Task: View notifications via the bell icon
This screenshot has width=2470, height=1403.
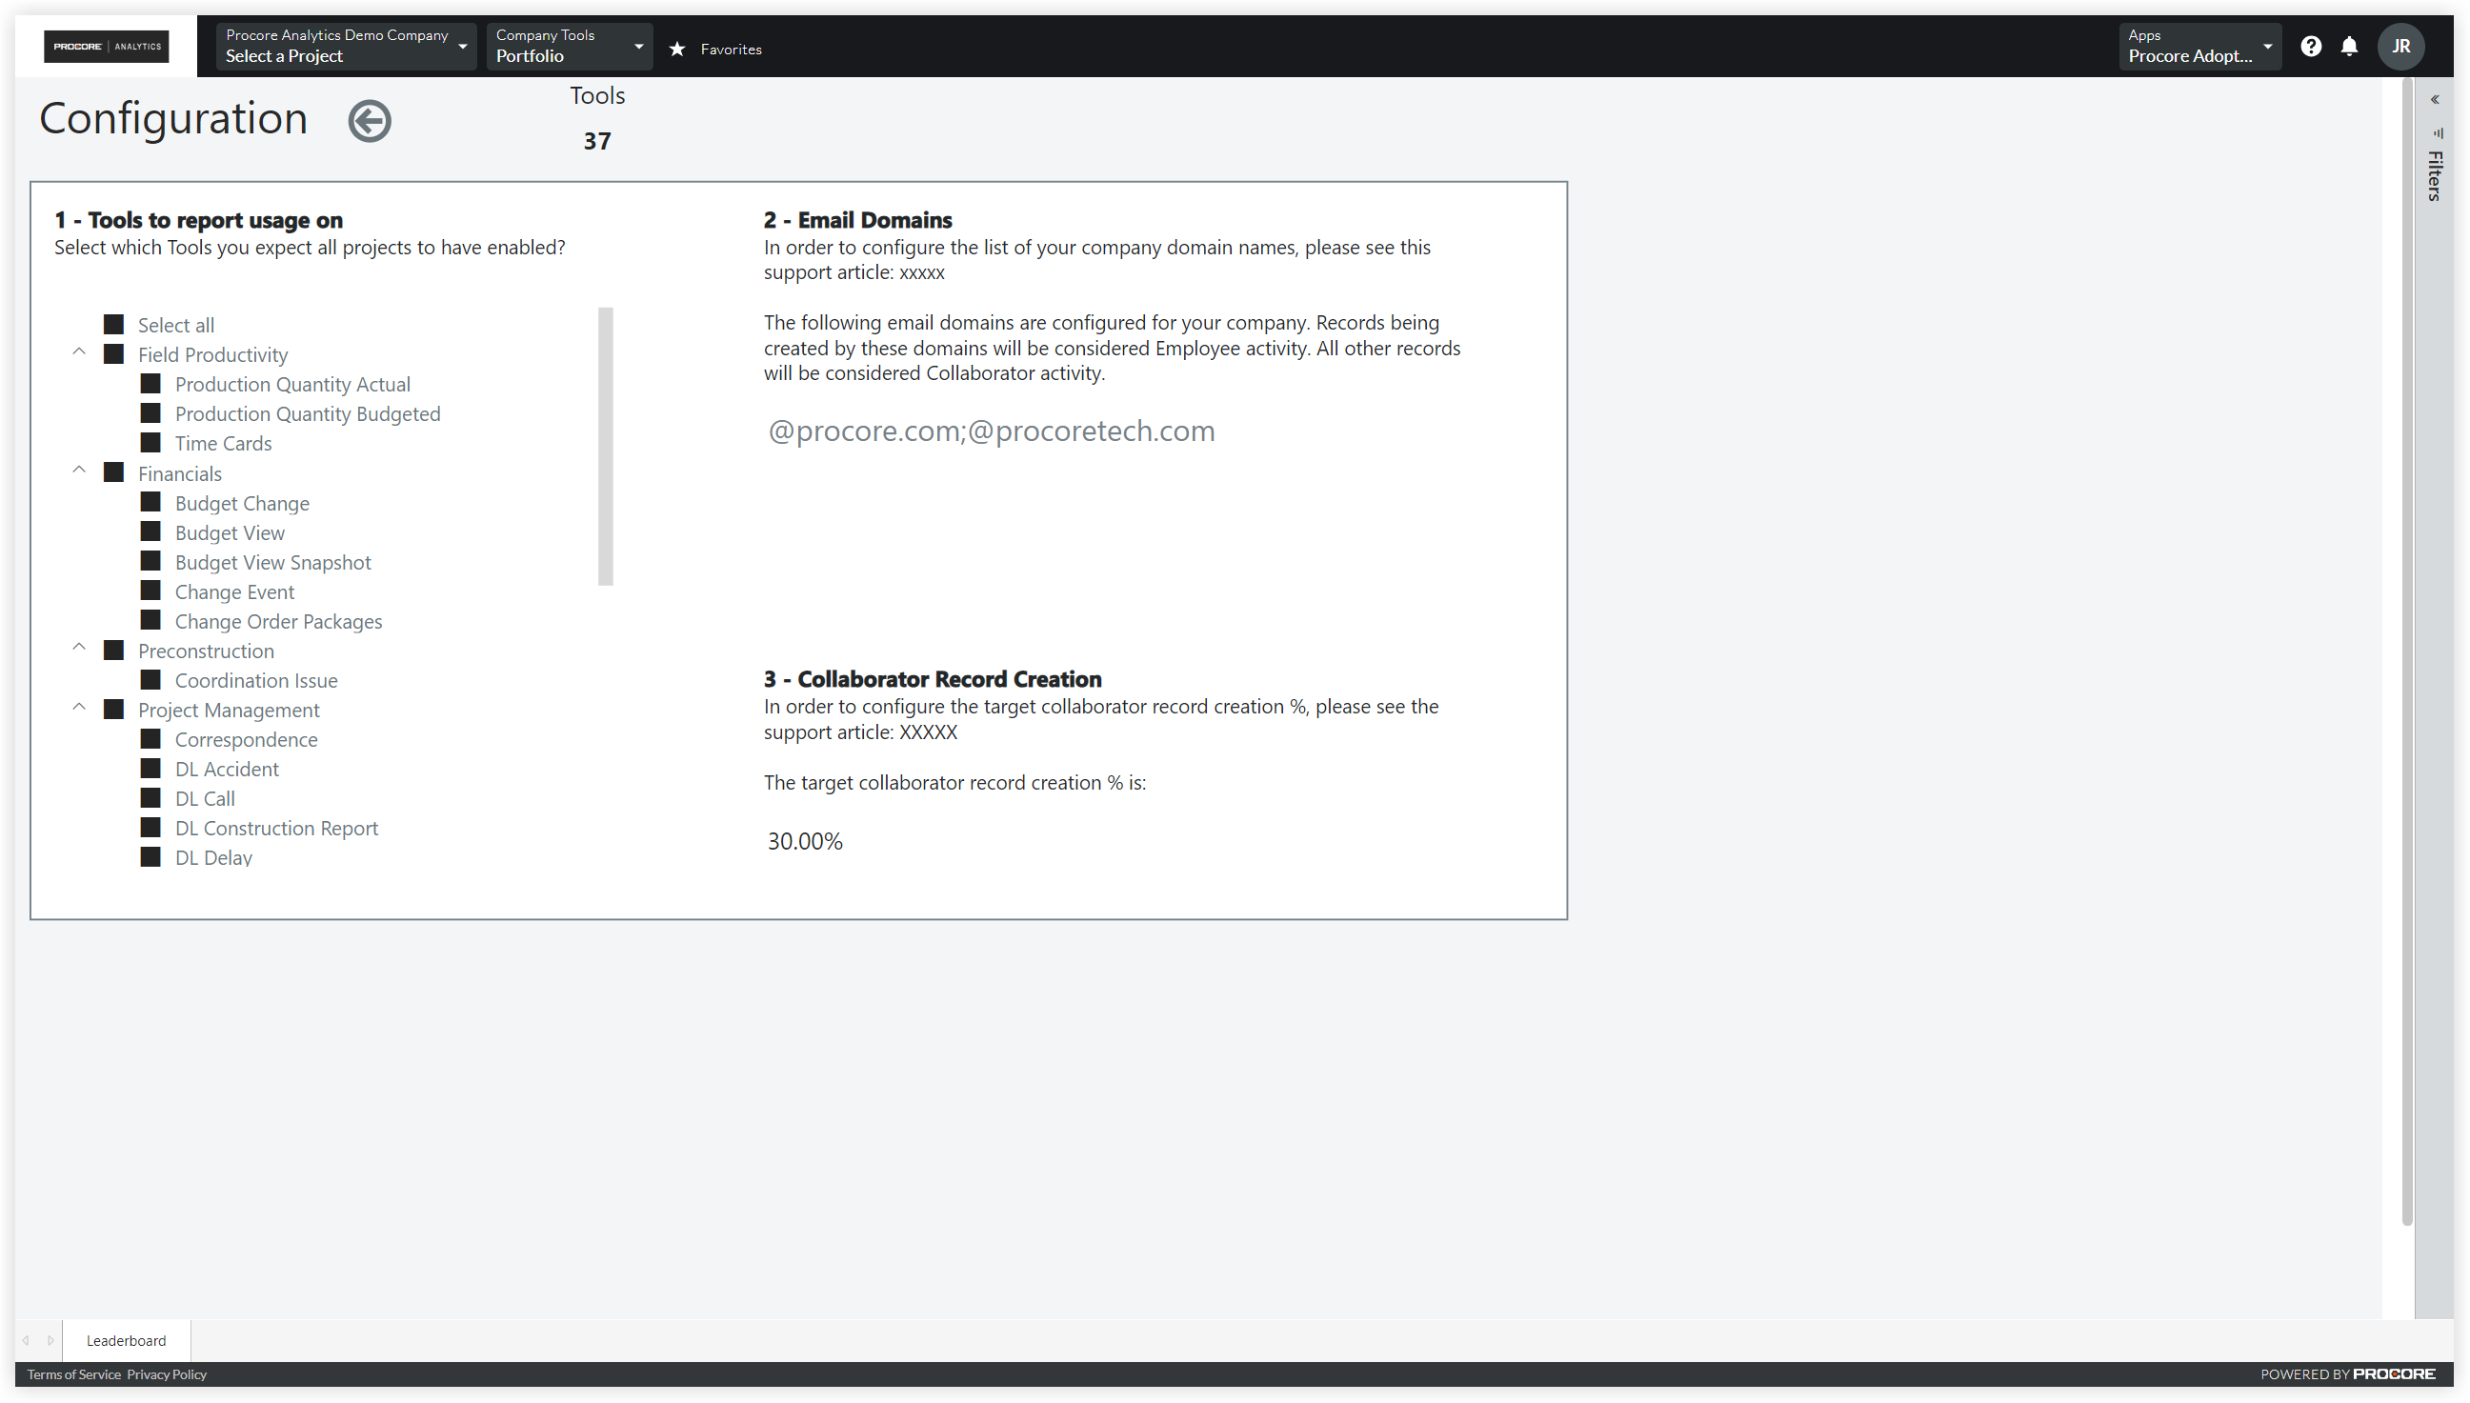Action: [2350, 47]
